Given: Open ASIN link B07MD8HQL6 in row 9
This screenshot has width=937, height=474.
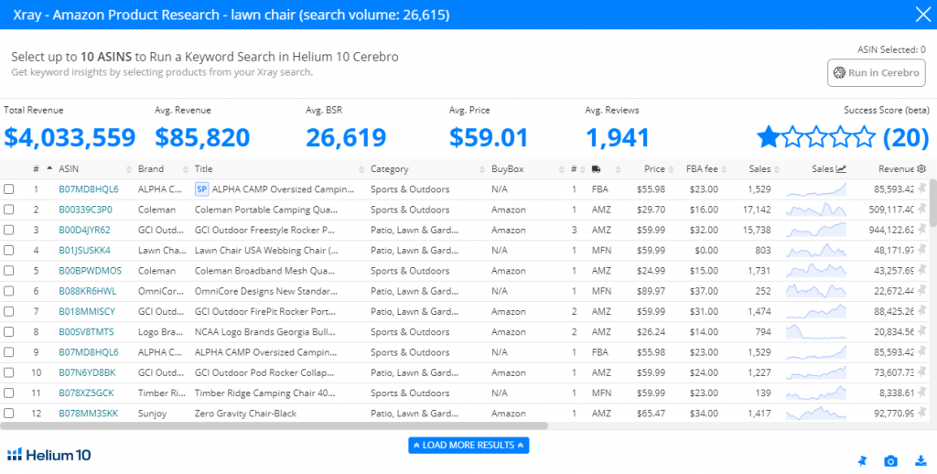Looking at the screenshot, I should (89, 352).
